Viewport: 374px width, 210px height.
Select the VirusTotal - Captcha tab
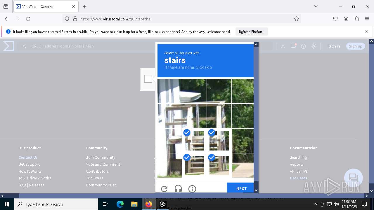click(x=46, y=6)
